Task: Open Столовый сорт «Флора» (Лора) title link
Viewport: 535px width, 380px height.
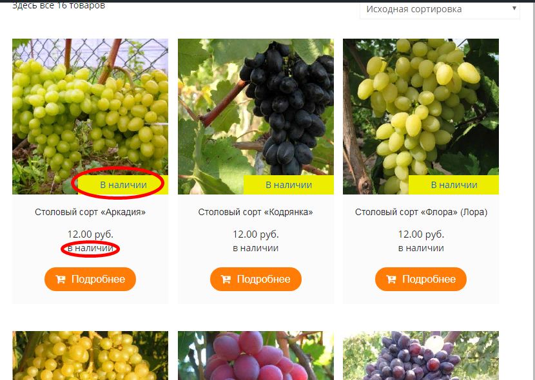Action: pos(421,212)
